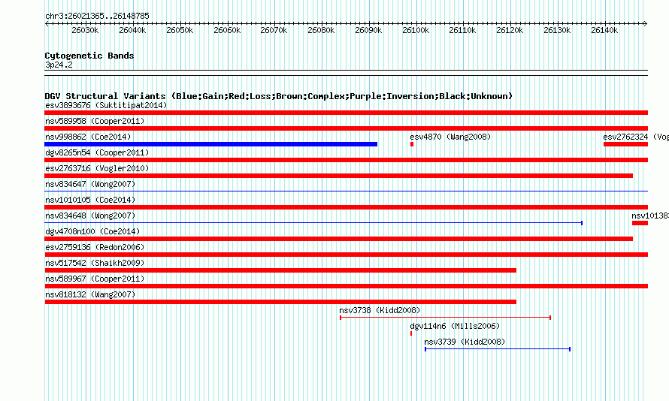Click dgv114n6 (Mills2006) label
The width and height of the screenshot is (669, 401).
pyautogui.click(x=455, y=326)
